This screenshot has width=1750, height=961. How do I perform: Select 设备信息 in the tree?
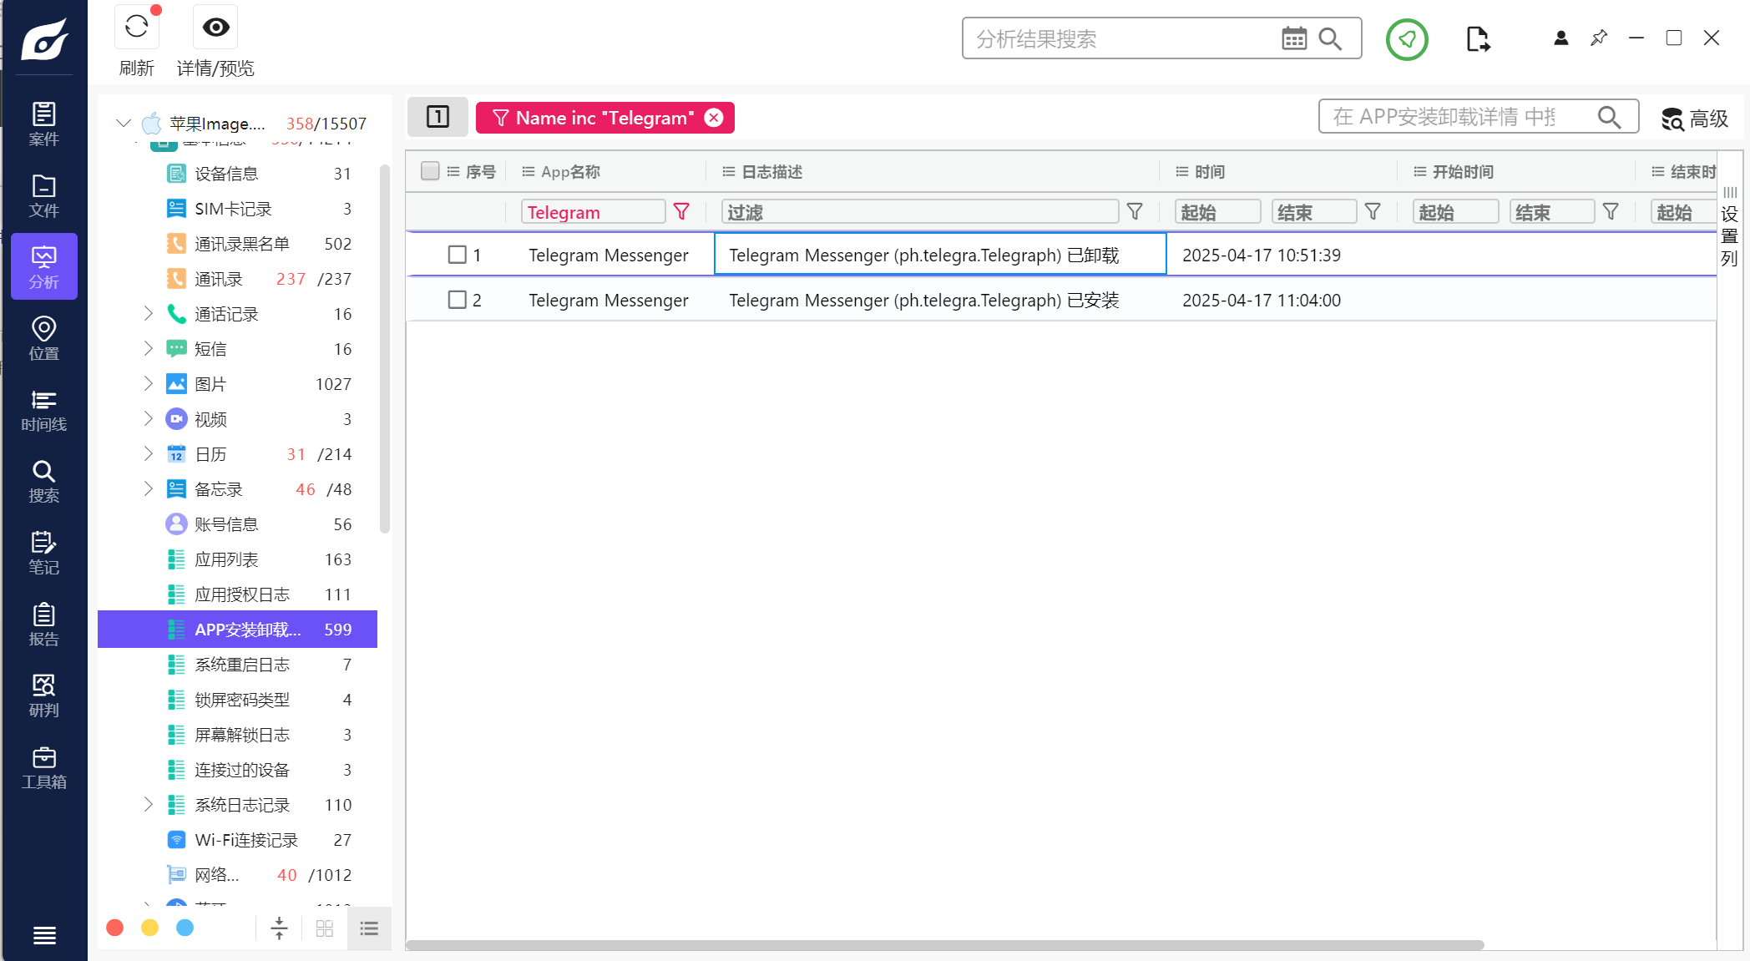point(238,174)
